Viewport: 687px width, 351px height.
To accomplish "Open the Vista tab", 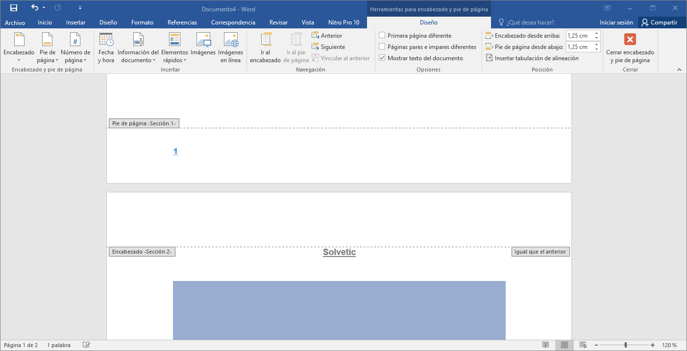I will coord(308,23).
